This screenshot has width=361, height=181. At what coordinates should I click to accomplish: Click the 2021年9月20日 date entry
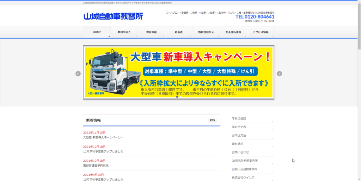coord(93,175)
